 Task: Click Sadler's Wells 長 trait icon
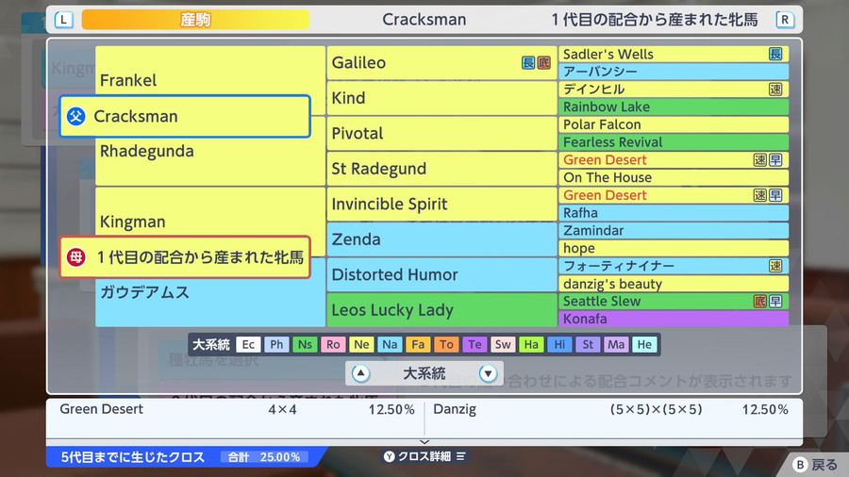coord(775,54)
